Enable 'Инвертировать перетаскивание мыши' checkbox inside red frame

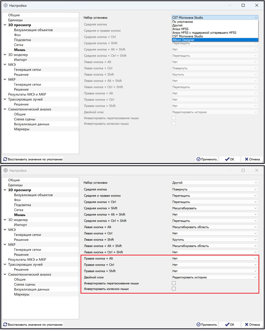click(174, 283)
